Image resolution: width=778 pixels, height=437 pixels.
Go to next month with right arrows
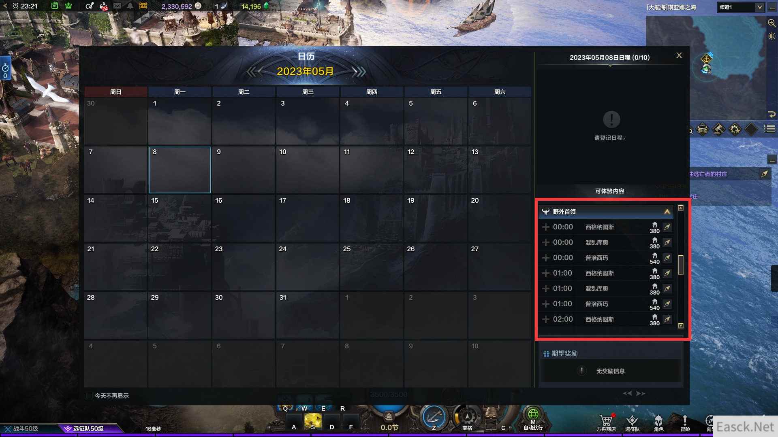coord(359,72)
